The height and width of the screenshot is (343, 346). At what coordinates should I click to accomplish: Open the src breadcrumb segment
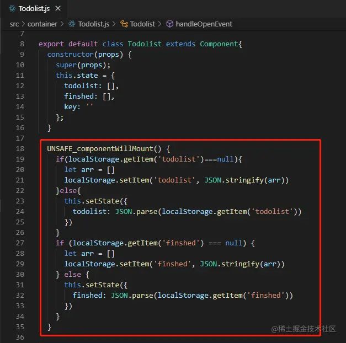(x=14, y=24)
